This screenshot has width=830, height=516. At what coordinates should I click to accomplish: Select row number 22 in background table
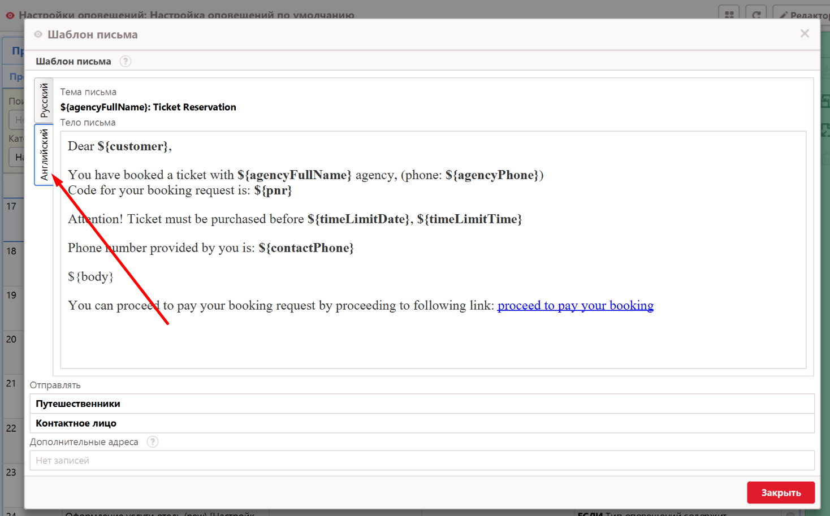pyautogui.click(x=11, y=428)
